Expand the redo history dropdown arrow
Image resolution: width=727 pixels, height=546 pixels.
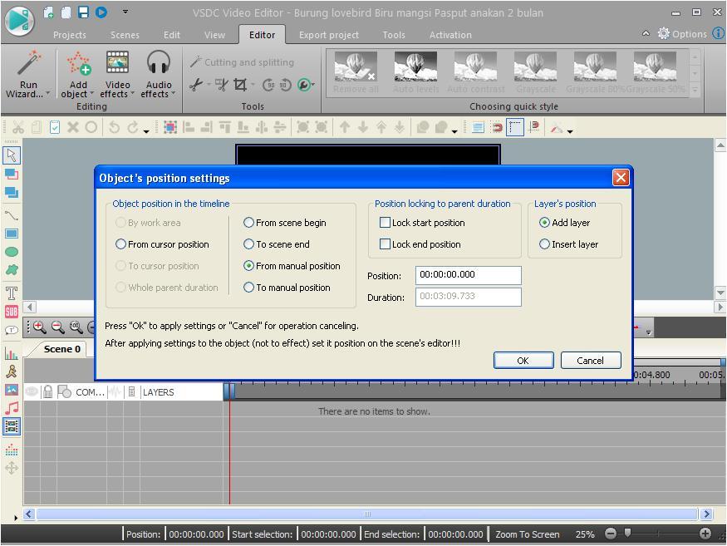146,131
